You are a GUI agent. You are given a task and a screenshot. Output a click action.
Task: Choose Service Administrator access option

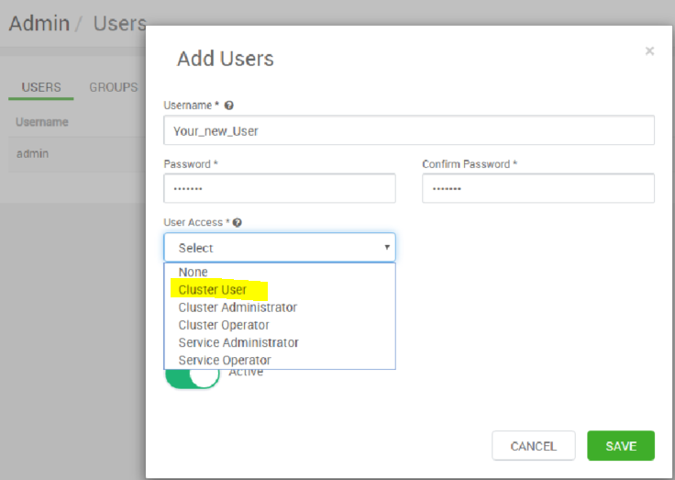click(x=238, y=342)
